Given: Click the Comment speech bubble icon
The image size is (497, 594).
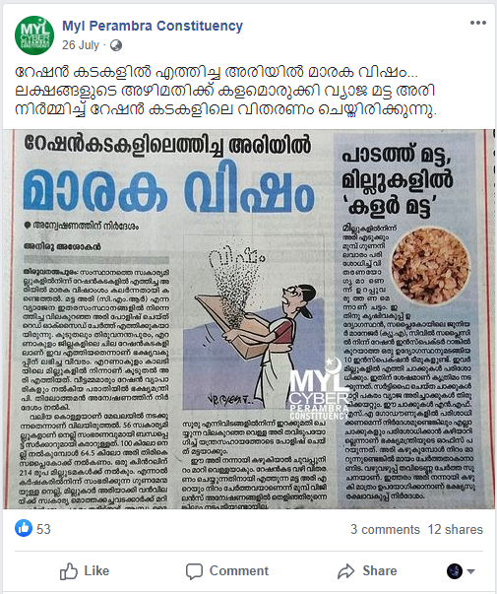Looking at the screenshot, I should [194, 571].
